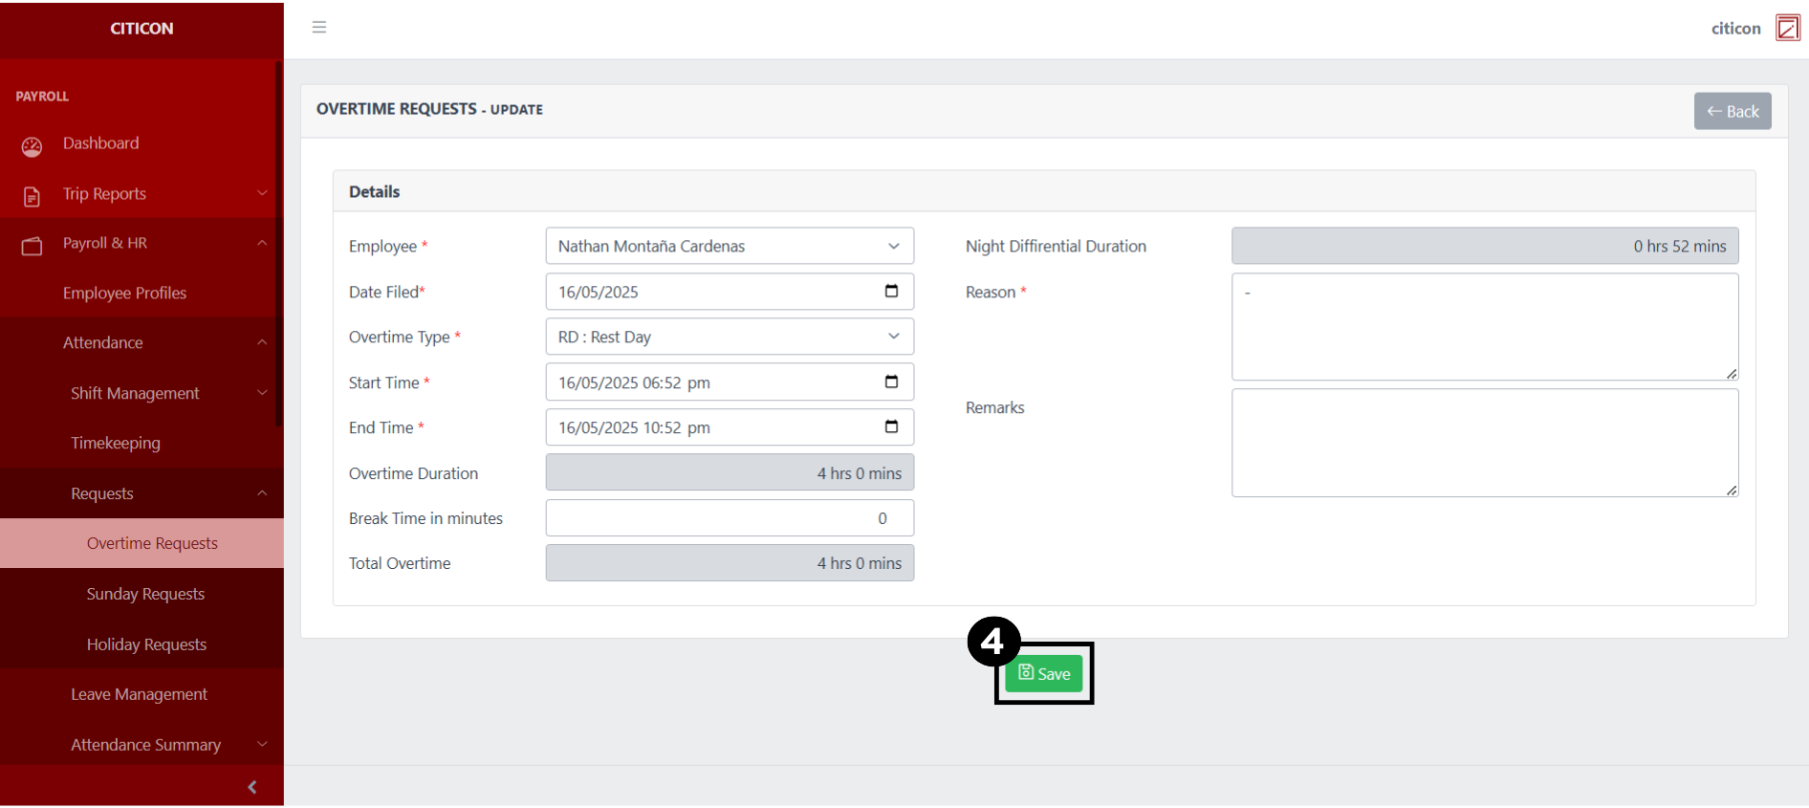The width and height of the screenshot is (1809, 808).
Task: Open the Overtime Type dropdown
Action: point(729,337)
